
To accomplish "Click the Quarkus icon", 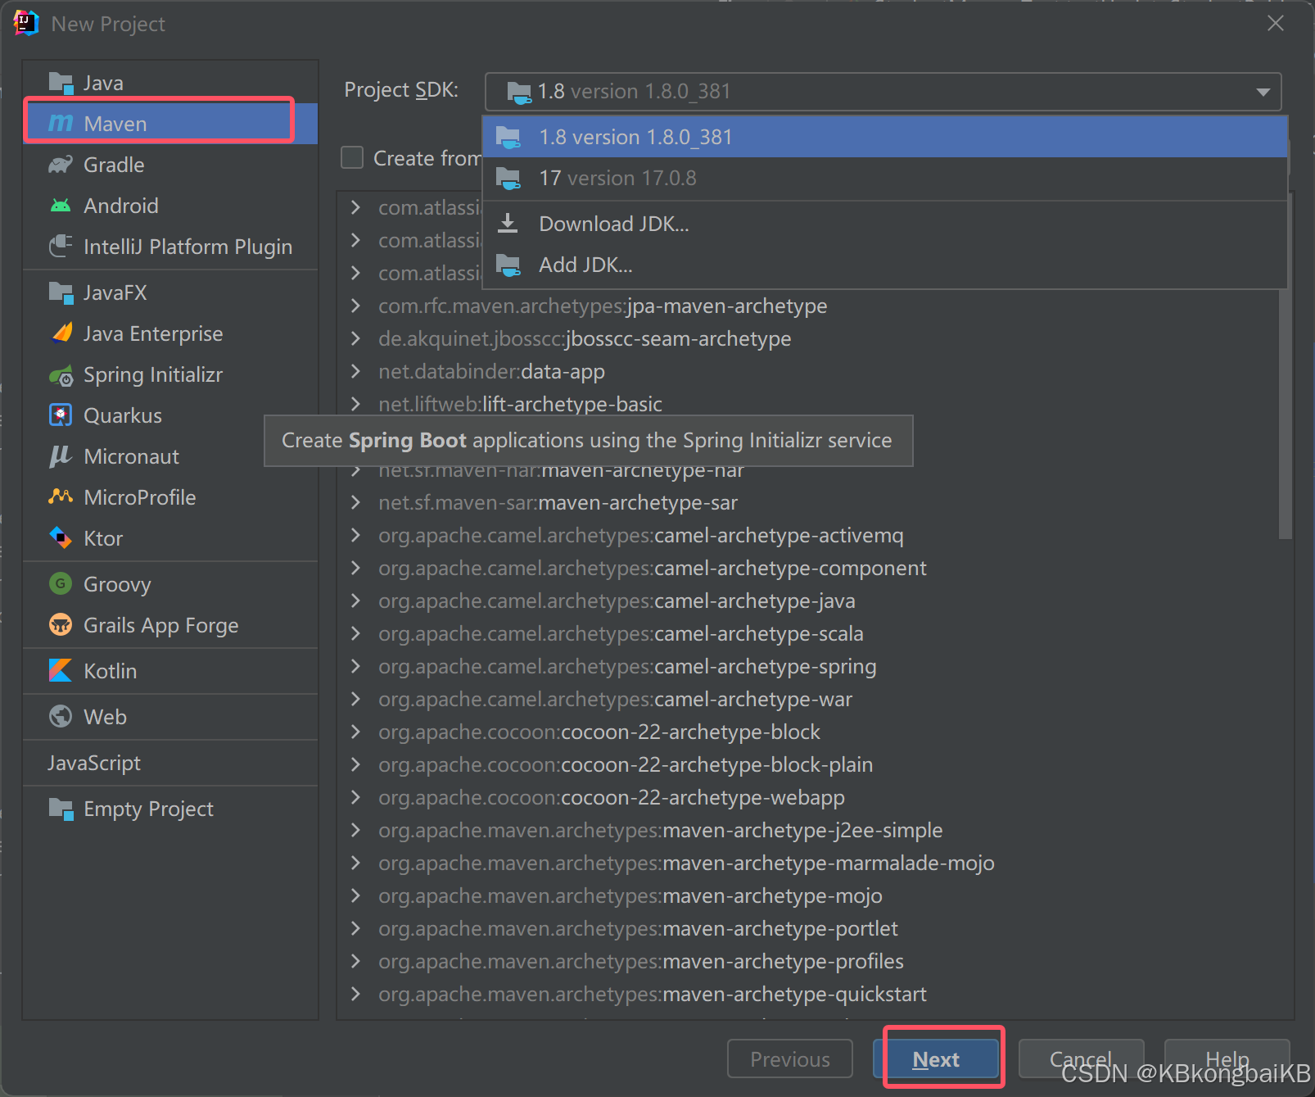I will (61, 415).
